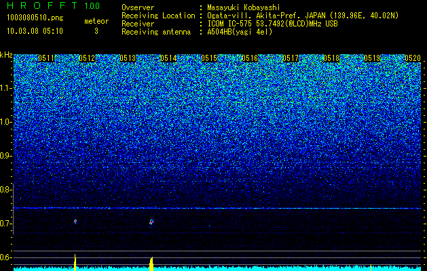Click A504HB(yagi 4el) antenna text
Viewport: 427px width, 271px height.
pos(240,32)
